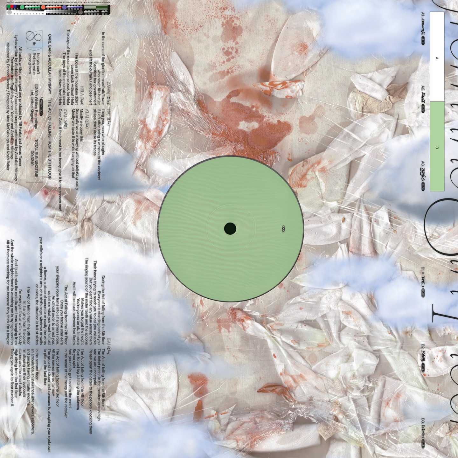Click 'And I will be stuck between two floors'

(x=73, y=314)
